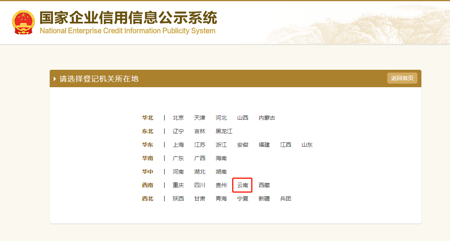Select the 西藏 link

264,185
